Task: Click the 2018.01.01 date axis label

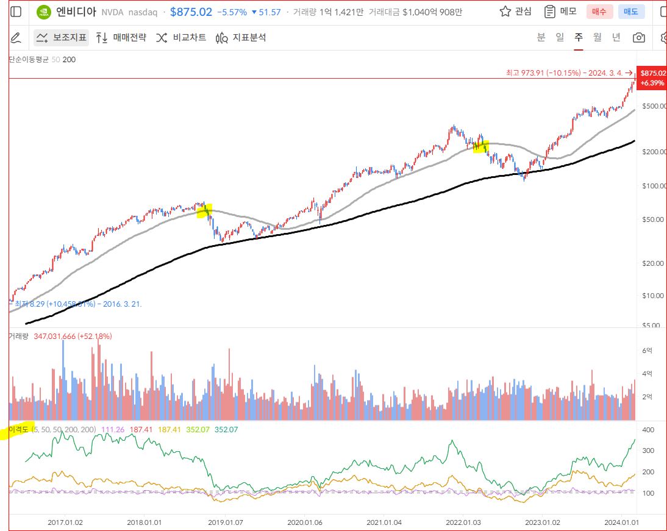Action: click(144, 522)
